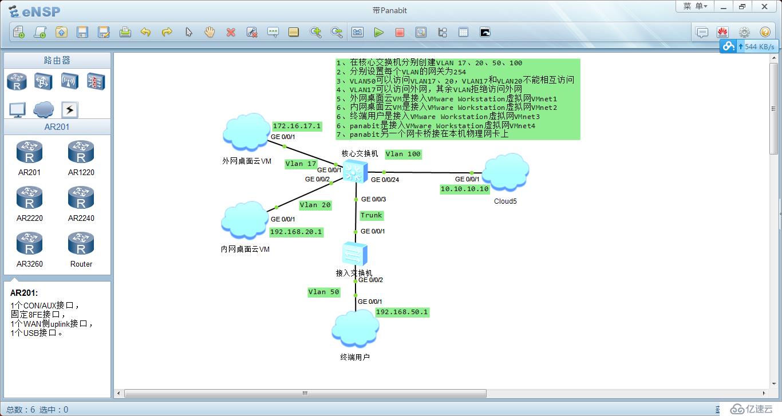This screenshot has width=782, height=416.
Task: Click the 172.16.17.1 label
Action: (297, 126)
